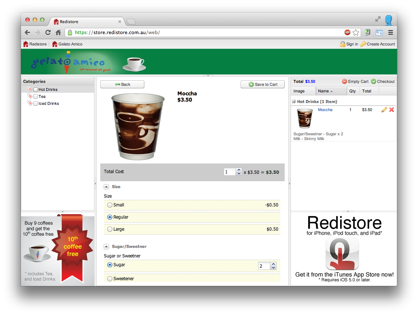
Task: Increase quantity in Total Cost stepper
Action: [239, 170]
